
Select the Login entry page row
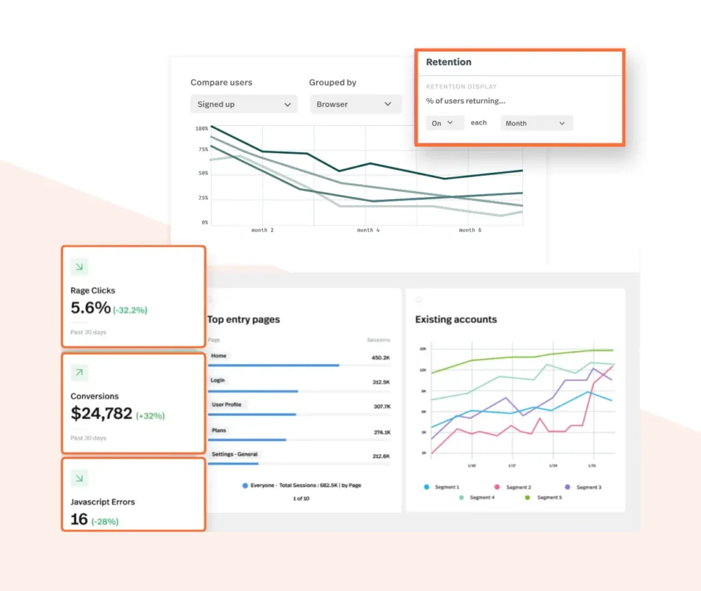point(299,384)
